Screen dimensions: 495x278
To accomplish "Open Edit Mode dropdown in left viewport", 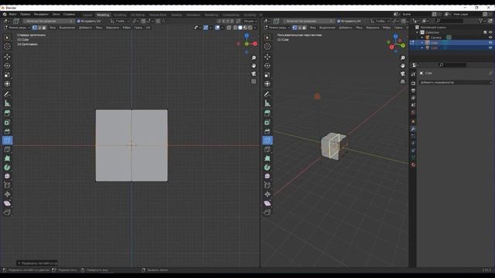I will [17, 28].
